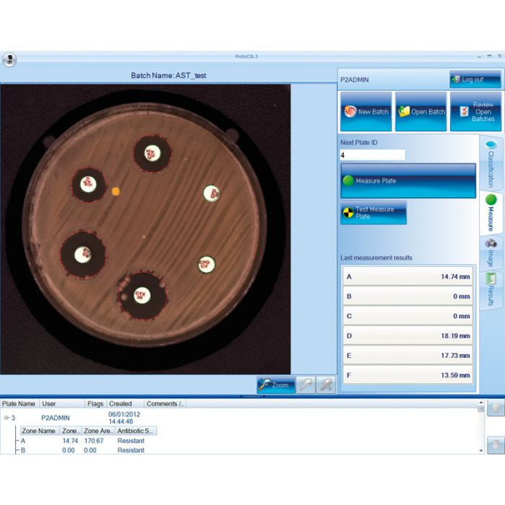Switch to the Classification tab
Viewport: 505px width, 505px height.
coord(491,164)
